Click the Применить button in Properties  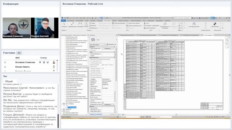(x=113, y=114)
